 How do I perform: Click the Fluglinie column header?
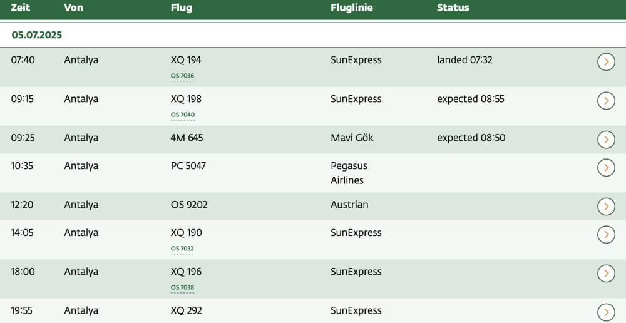[x=351, y=8]
